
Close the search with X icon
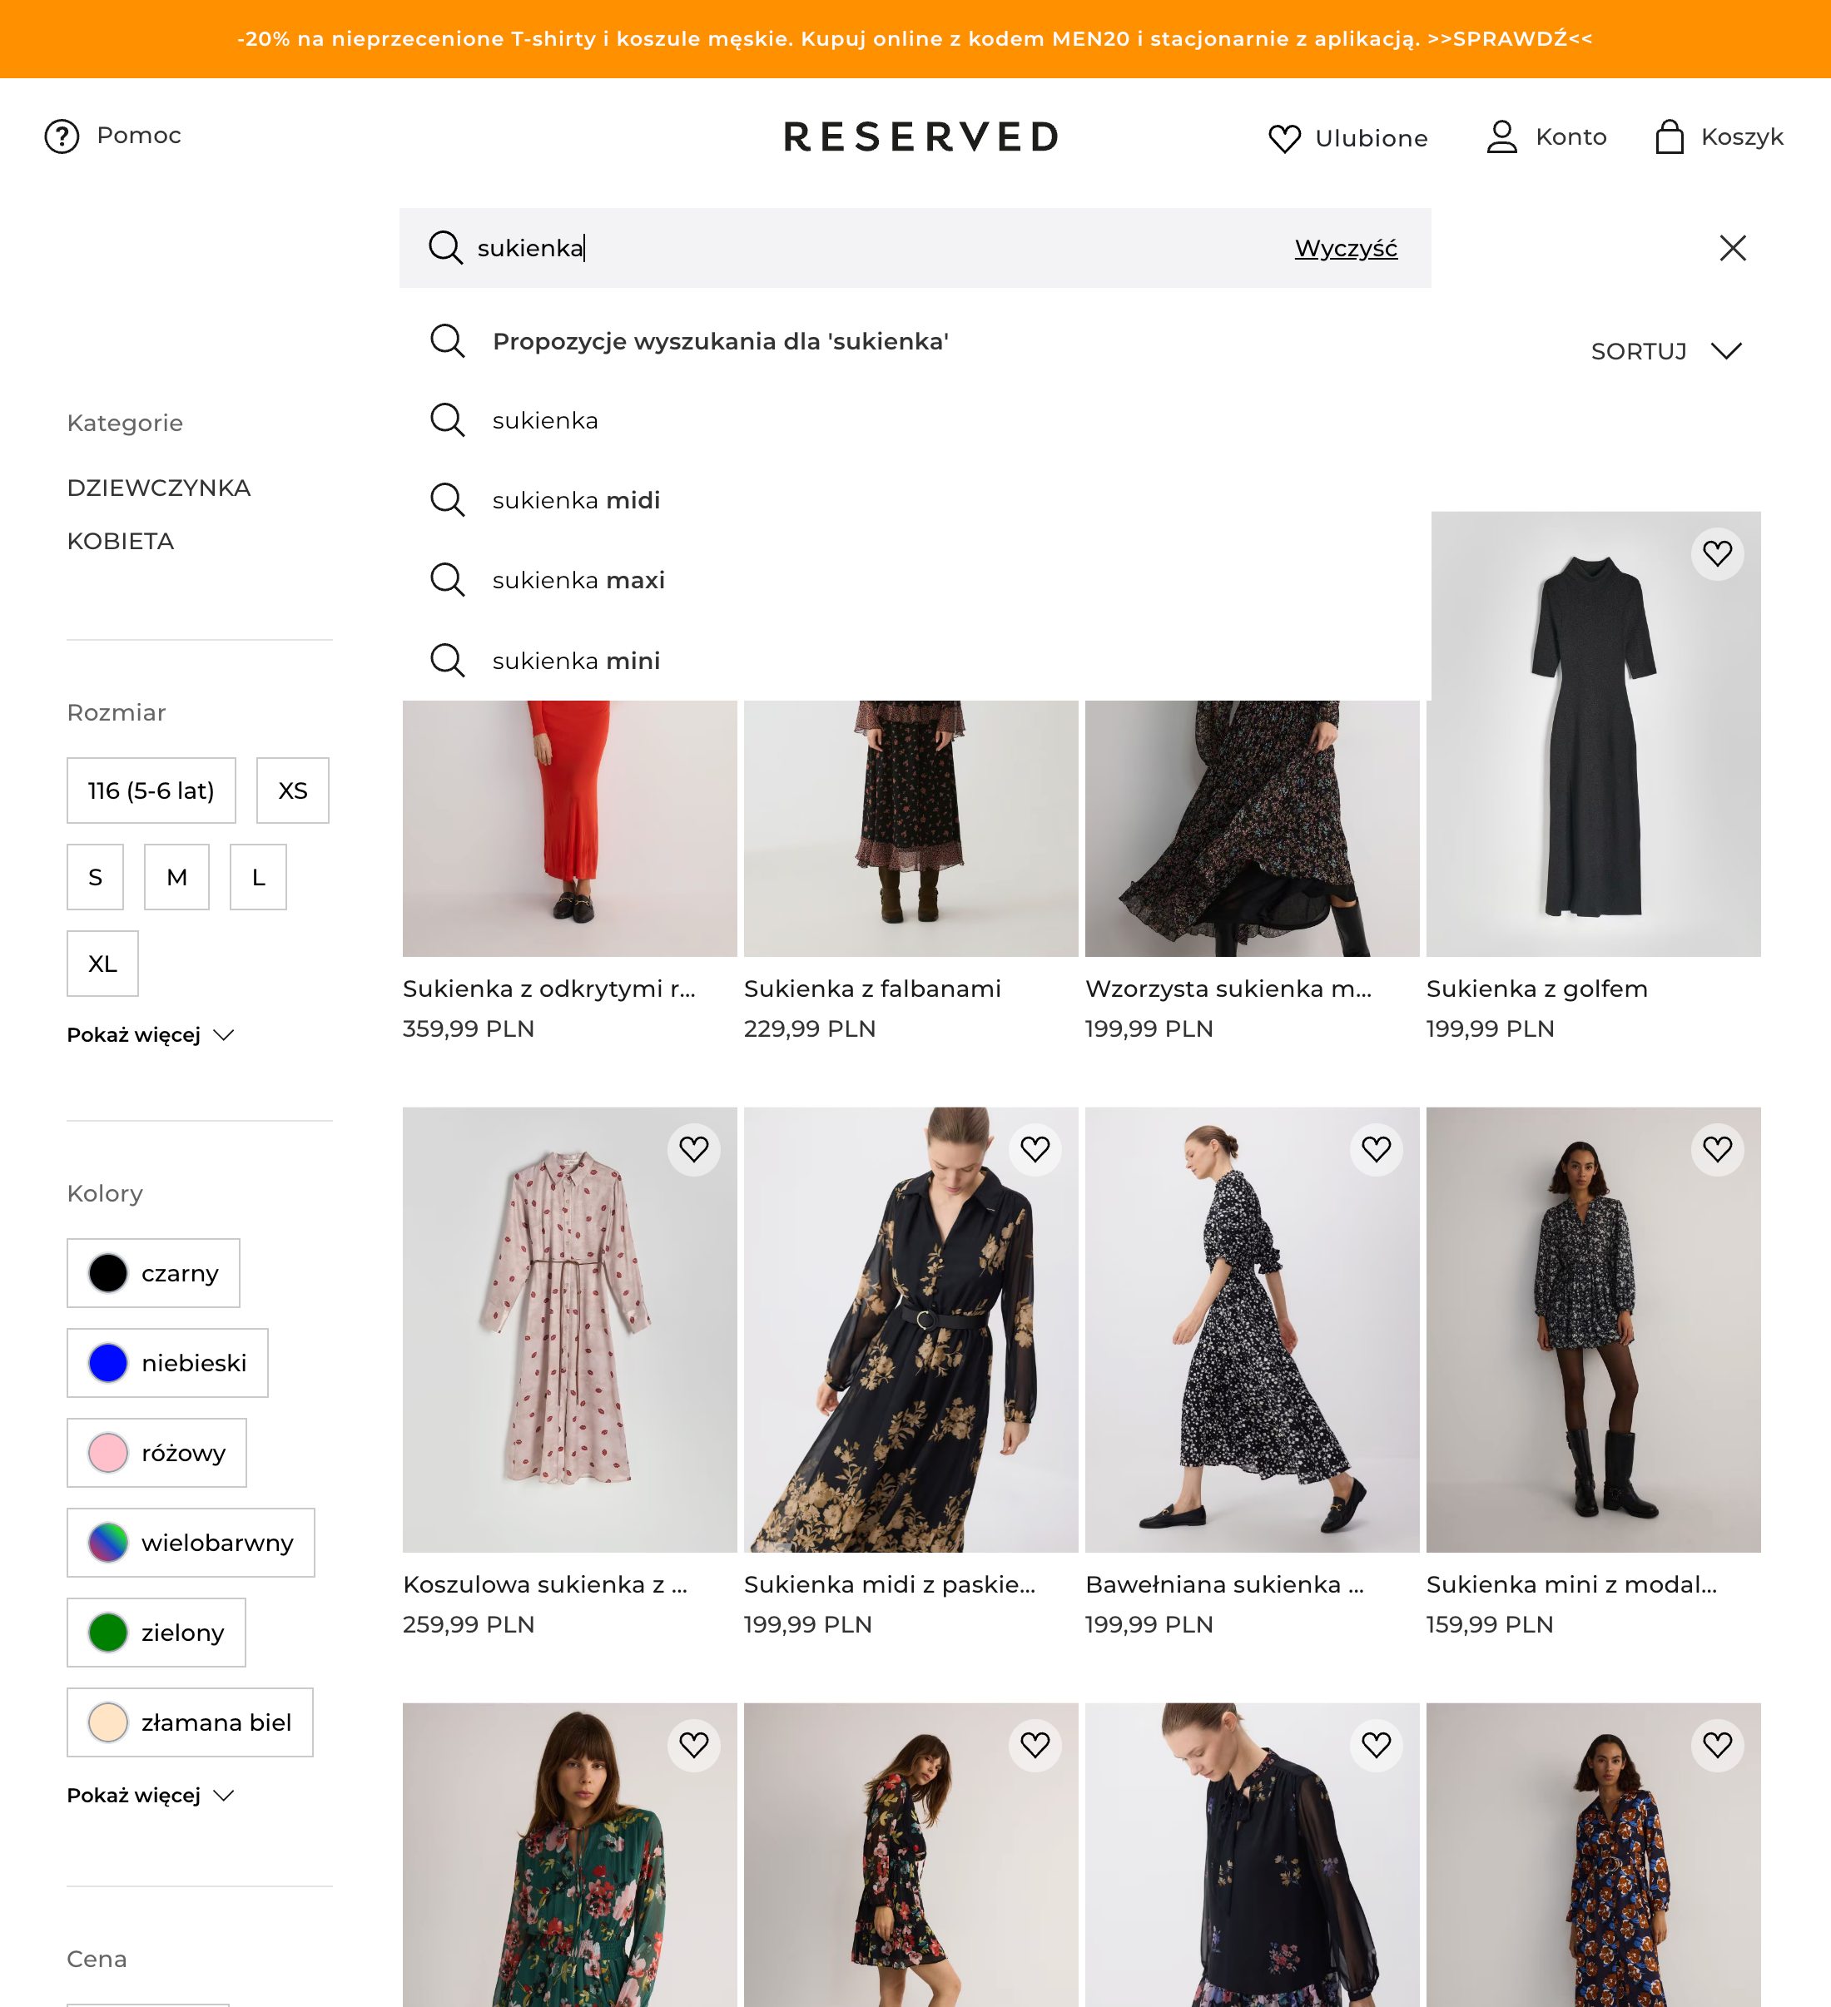1733,248
